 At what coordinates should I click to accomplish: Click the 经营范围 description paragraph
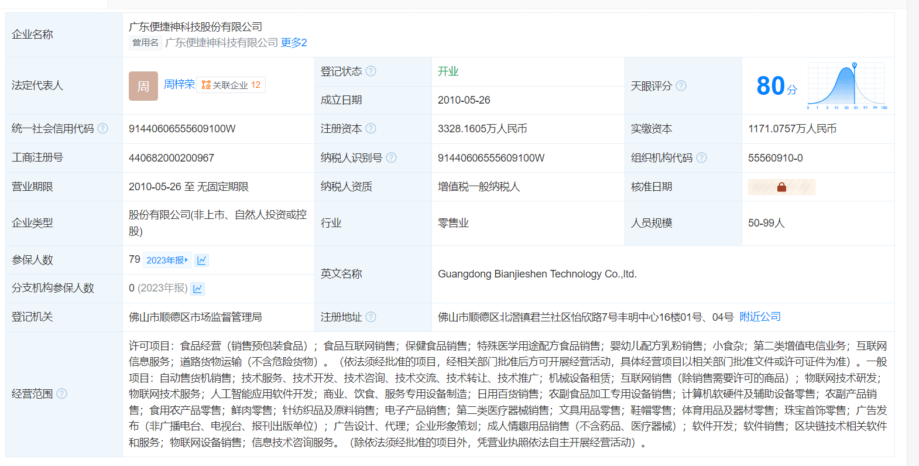(508, 394)
